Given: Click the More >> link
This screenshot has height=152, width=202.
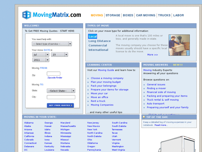Looking at the screenshot, I should (x=153, y=55).
